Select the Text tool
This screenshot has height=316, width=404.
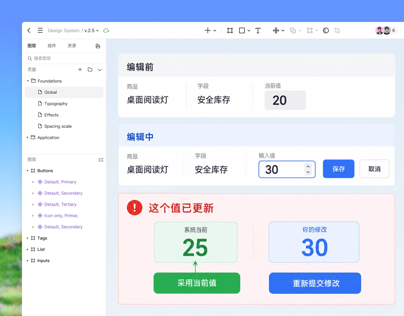(258, 31)
